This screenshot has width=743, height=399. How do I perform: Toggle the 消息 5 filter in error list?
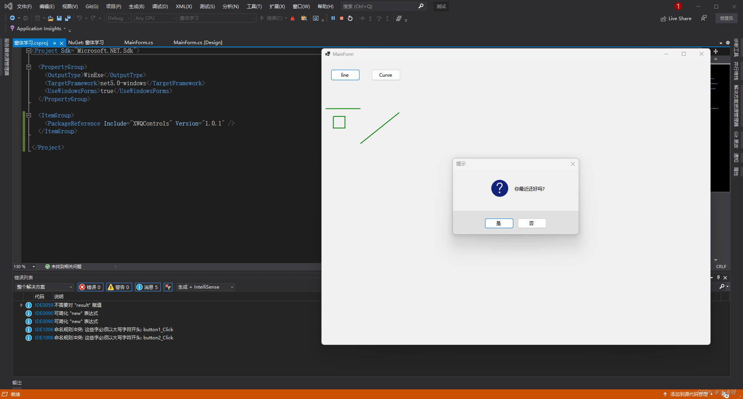pos(148,287)
